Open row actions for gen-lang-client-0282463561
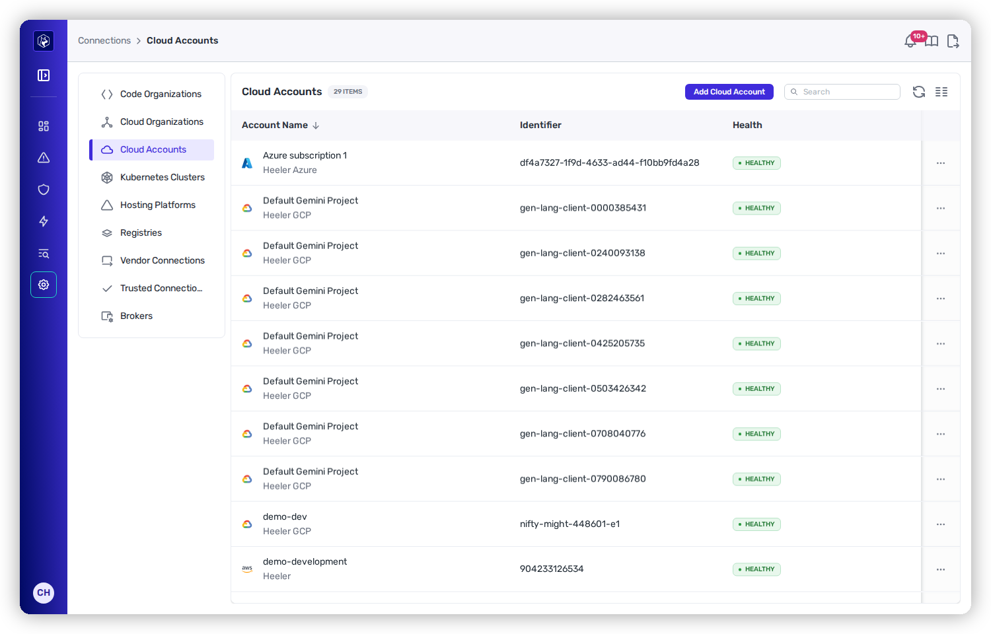 [x=941, y=299]
